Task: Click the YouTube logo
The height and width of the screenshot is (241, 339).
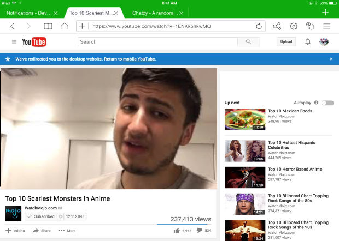Action: point(34,42)
